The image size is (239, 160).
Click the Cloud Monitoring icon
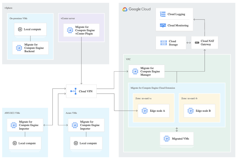pos(163,25)
